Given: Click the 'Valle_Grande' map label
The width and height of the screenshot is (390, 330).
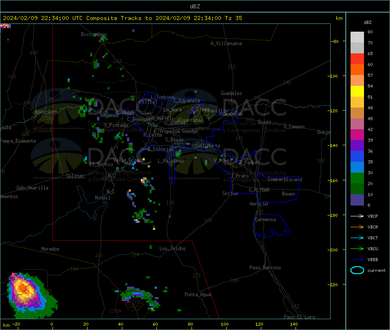Looking at the screenshot, I should [129, 160].
